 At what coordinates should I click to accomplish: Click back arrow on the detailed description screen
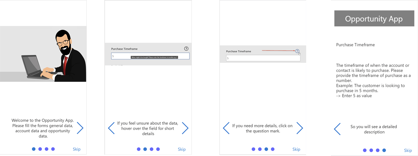pos(337,129)
